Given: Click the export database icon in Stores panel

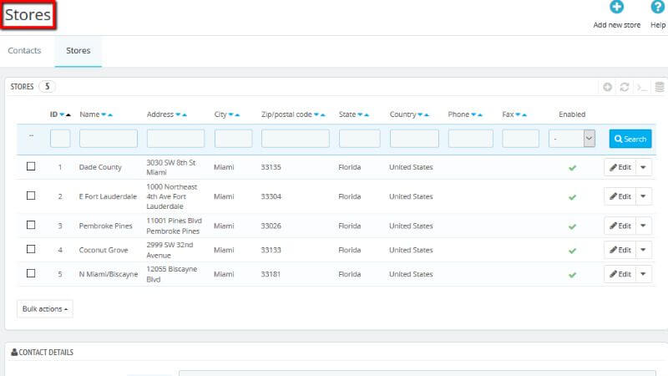Looking at the screenshot, I should pos(660,87).
